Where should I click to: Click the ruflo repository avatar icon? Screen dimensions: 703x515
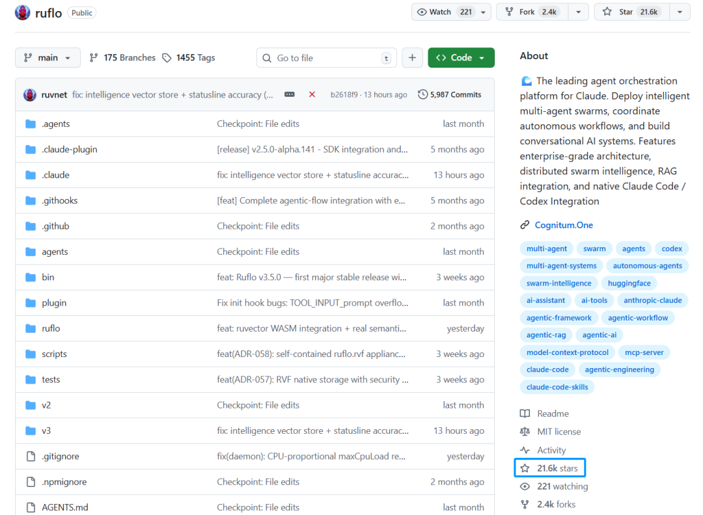(22, 12)
